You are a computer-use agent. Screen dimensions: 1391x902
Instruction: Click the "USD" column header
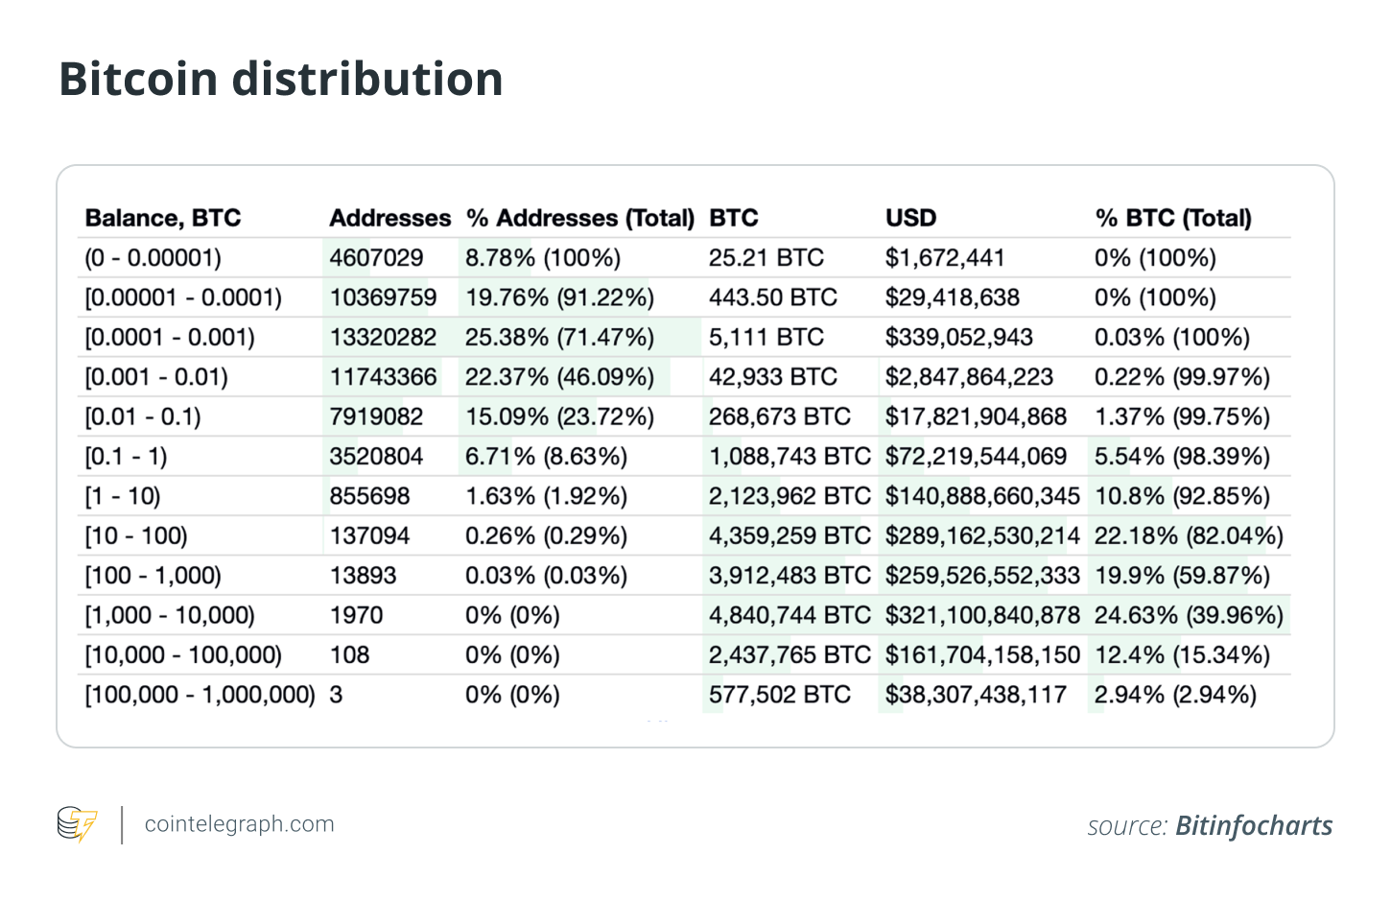[910, 218]
